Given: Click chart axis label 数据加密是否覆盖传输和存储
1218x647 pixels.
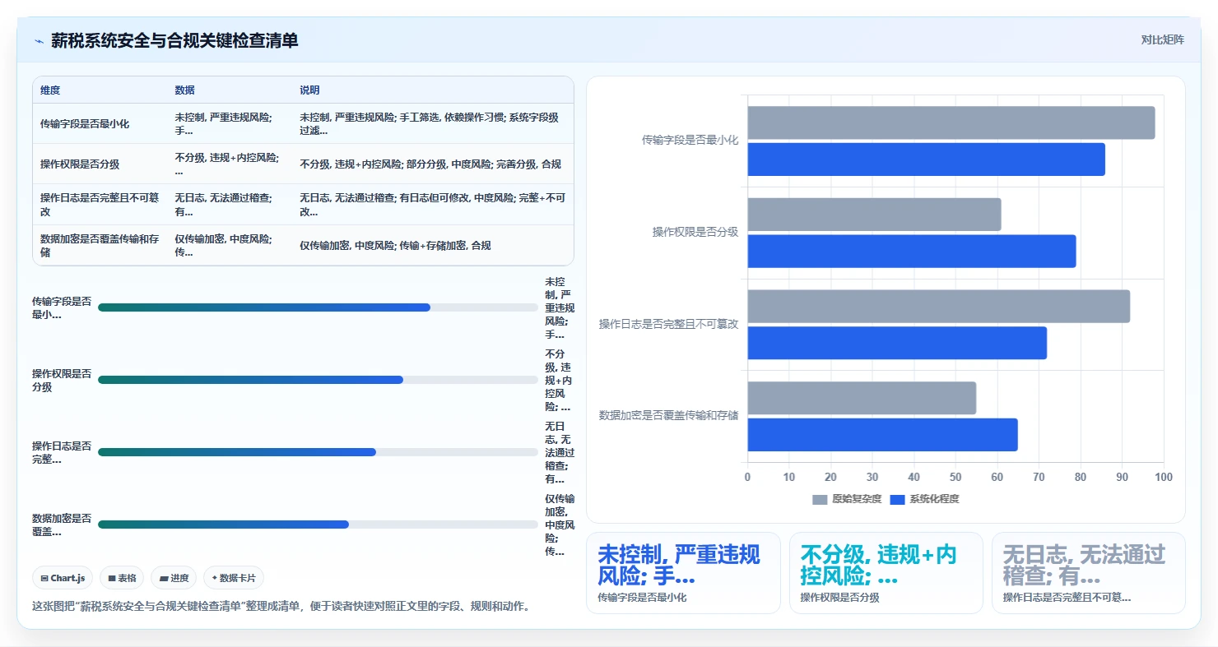Looking at the screenshot, I should 668,416.
